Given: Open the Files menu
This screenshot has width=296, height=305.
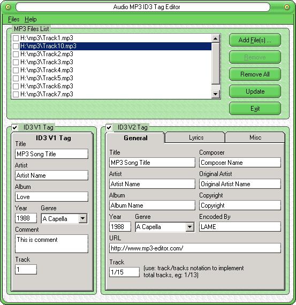Looking at the screenshot, I should (x=13, y=19).
